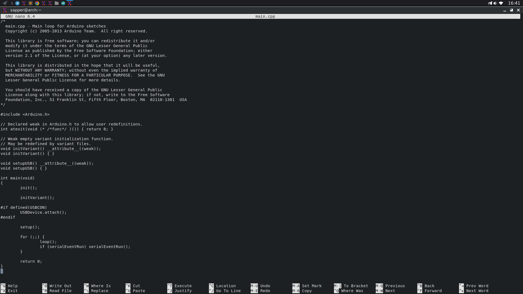Click the int atexit function line
The image size is (523, 294).
(x=57, y=129)
